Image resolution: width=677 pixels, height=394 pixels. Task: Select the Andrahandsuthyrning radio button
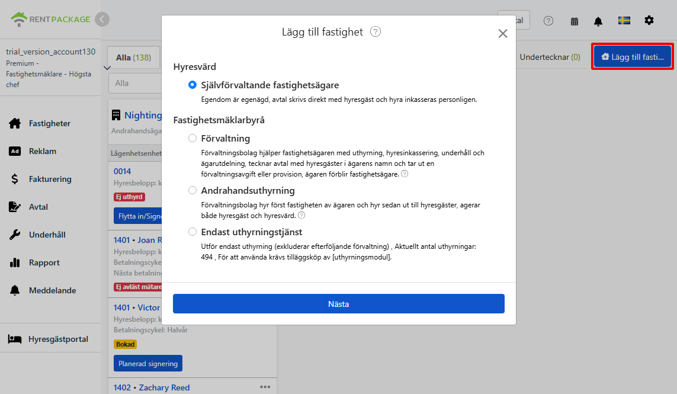coord(192,191)
